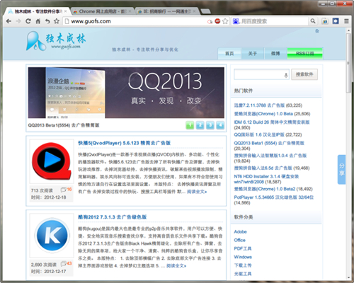
Task: Open the PDF工具 category
Action: 243,248
